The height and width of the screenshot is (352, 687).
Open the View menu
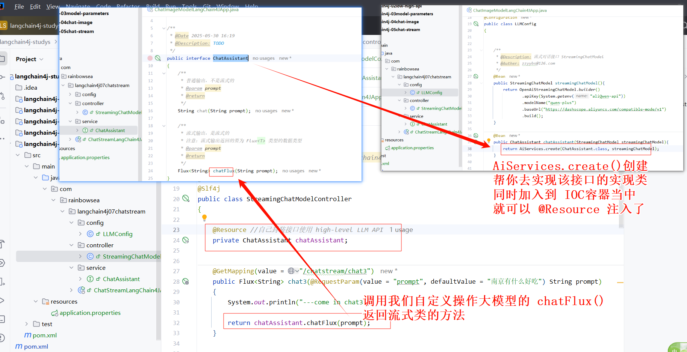tap(53, 6)
